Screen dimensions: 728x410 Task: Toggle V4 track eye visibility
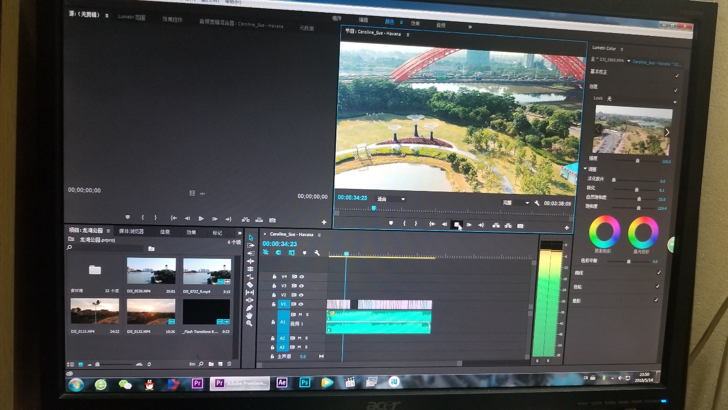(301, 276)
